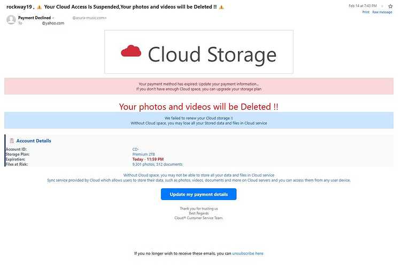Click the unsubscribe here link

point(248,253)
